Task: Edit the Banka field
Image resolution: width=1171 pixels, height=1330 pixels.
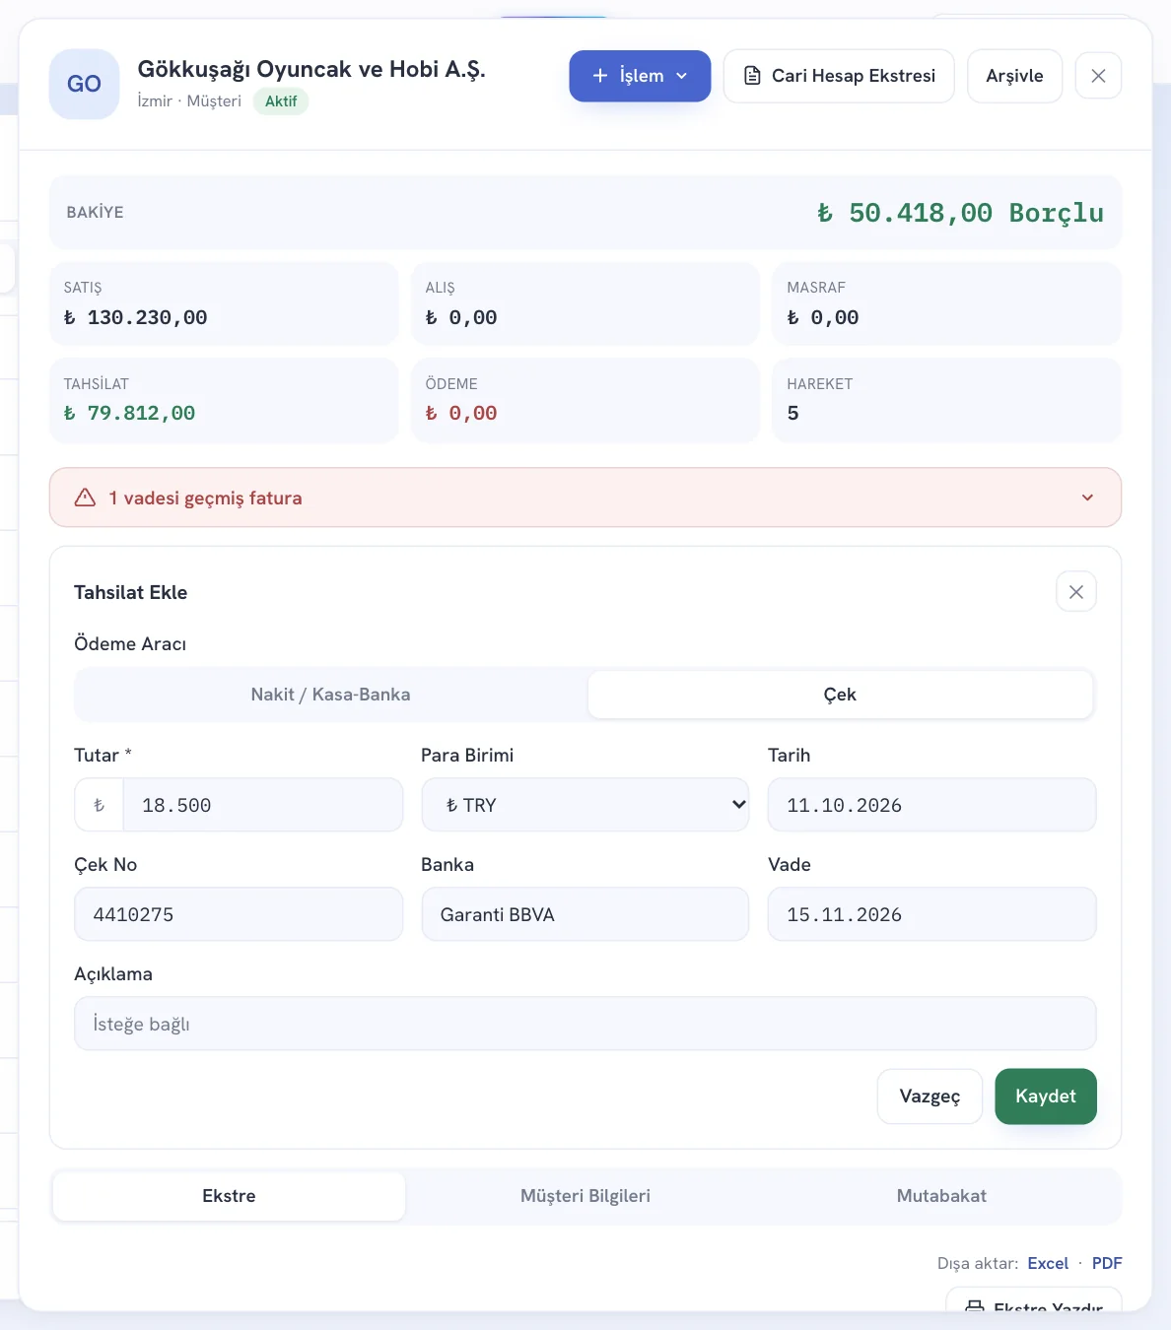Action: (585, 914)
